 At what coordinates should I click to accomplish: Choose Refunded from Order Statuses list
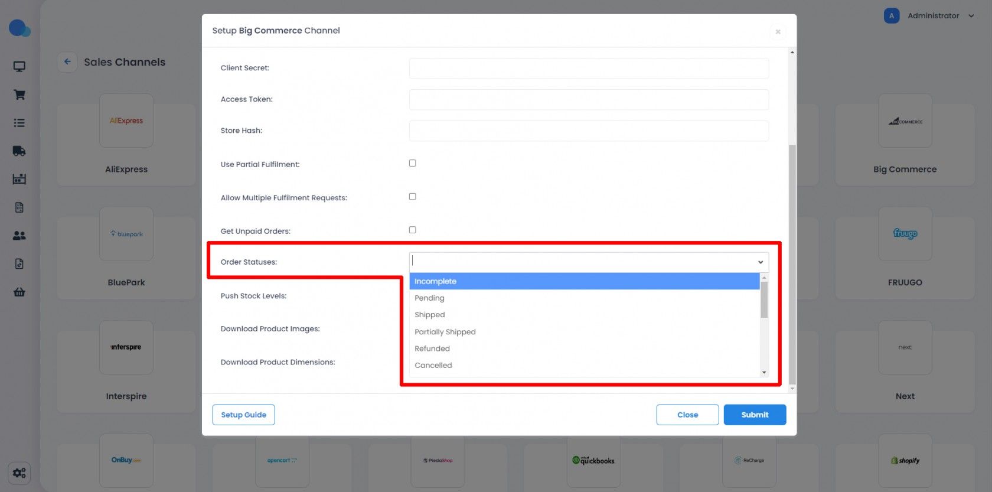click(x=585, y=348)
